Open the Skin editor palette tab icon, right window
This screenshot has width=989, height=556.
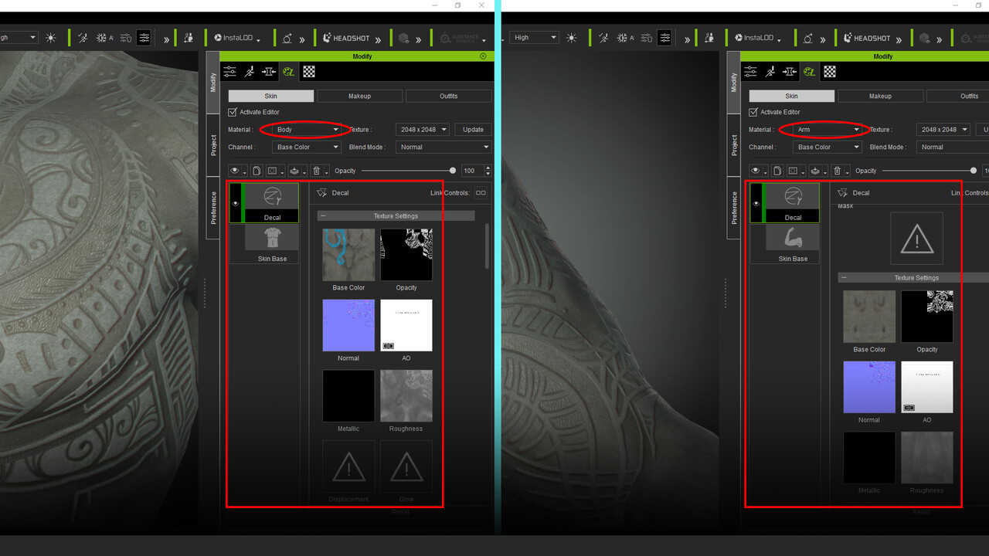809,72
